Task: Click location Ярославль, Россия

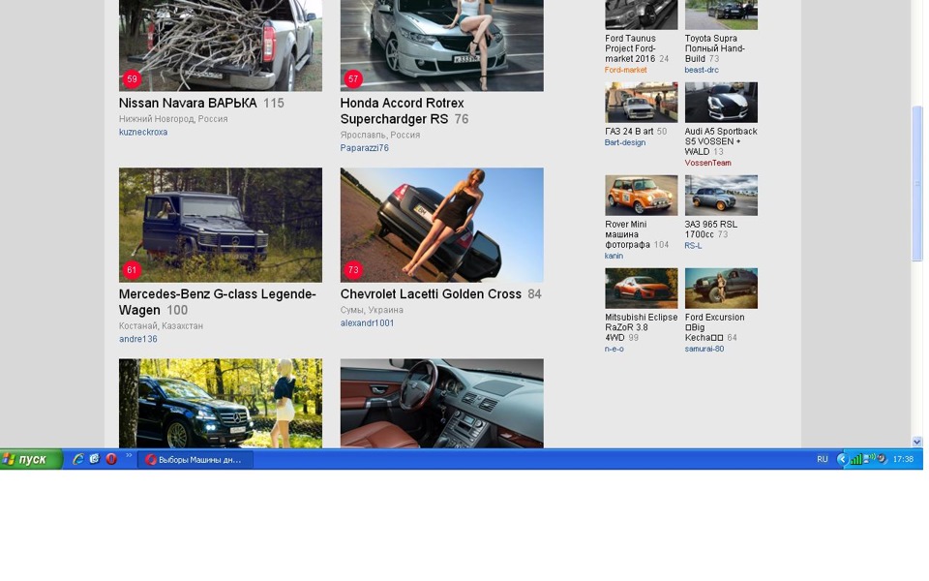Action: [x=379, y=136]
